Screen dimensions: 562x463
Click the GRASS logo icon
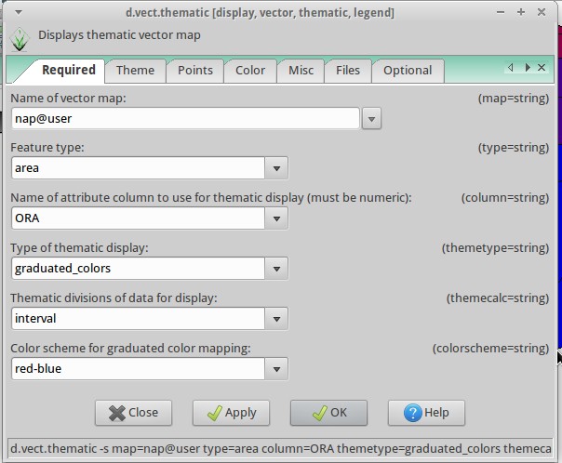pos(20,39)
